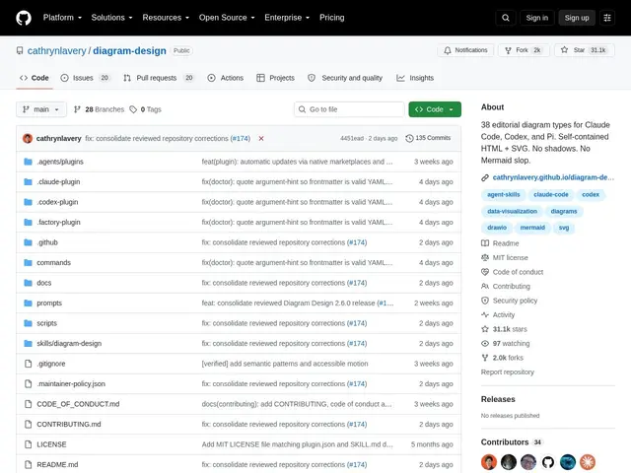Select the agent-skills topic tag
631x473 pixels.
tap(504, 195)
